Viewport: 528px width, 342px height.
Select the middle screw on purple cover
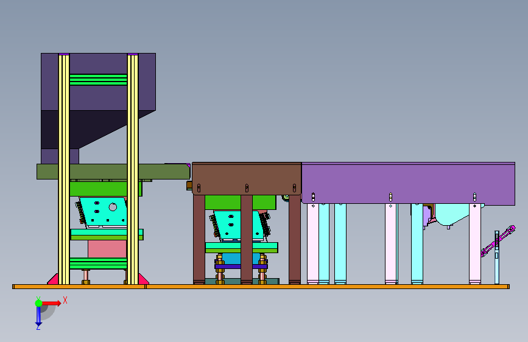(390, 197)
